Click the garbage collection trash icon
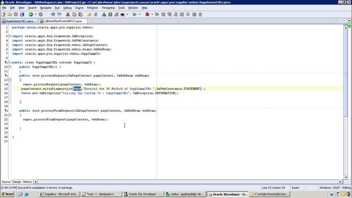The image size is (352, 198). coord(200,14)
